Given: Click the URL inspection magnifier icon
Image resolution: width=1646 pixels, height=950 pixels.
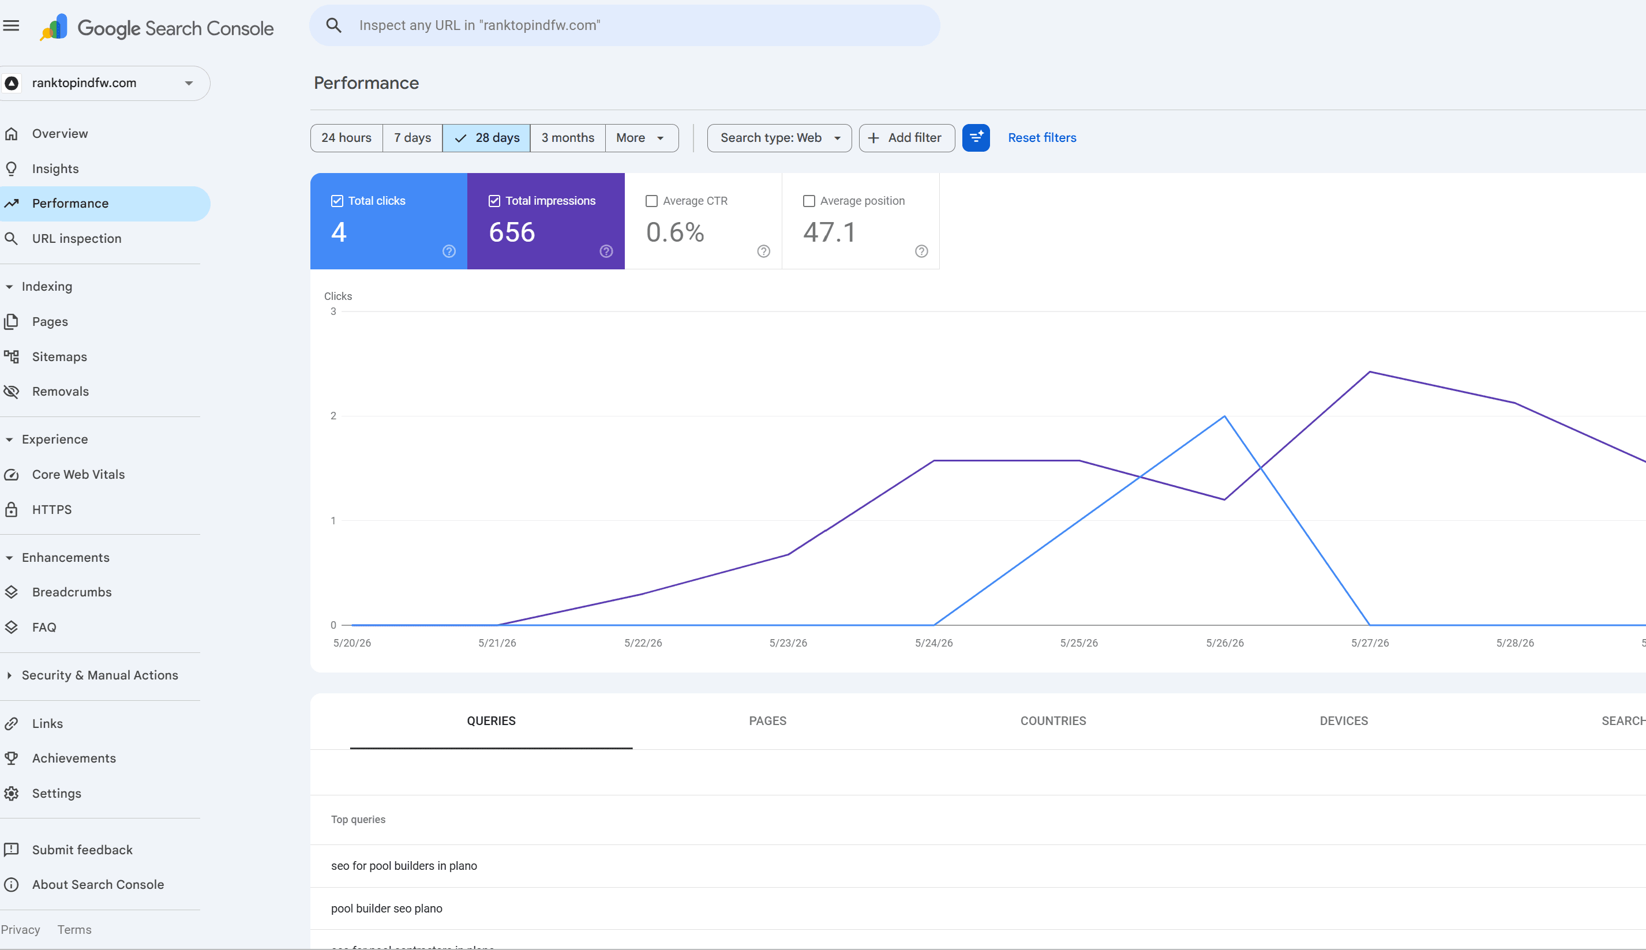Looking at the screenshot, I should coord(11,239).
